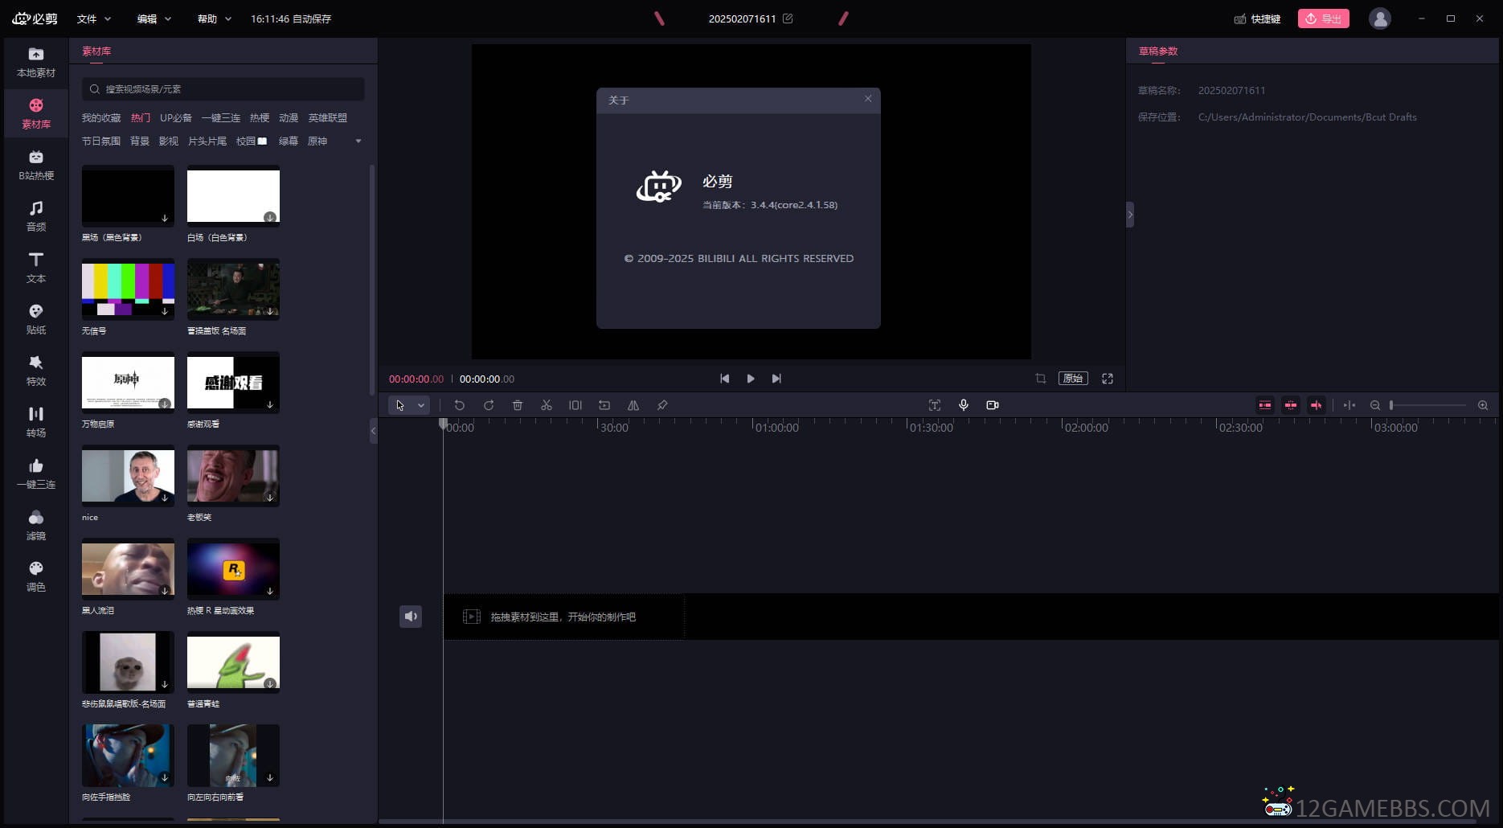Open the 文件 menu dropdown
The width and height of the screenshot is (1503, 828).
pyautogui.click(x=94, y=18)
